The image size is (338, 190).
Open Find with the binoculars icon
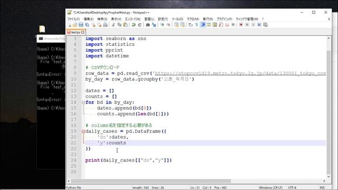(x=148, y=25)
